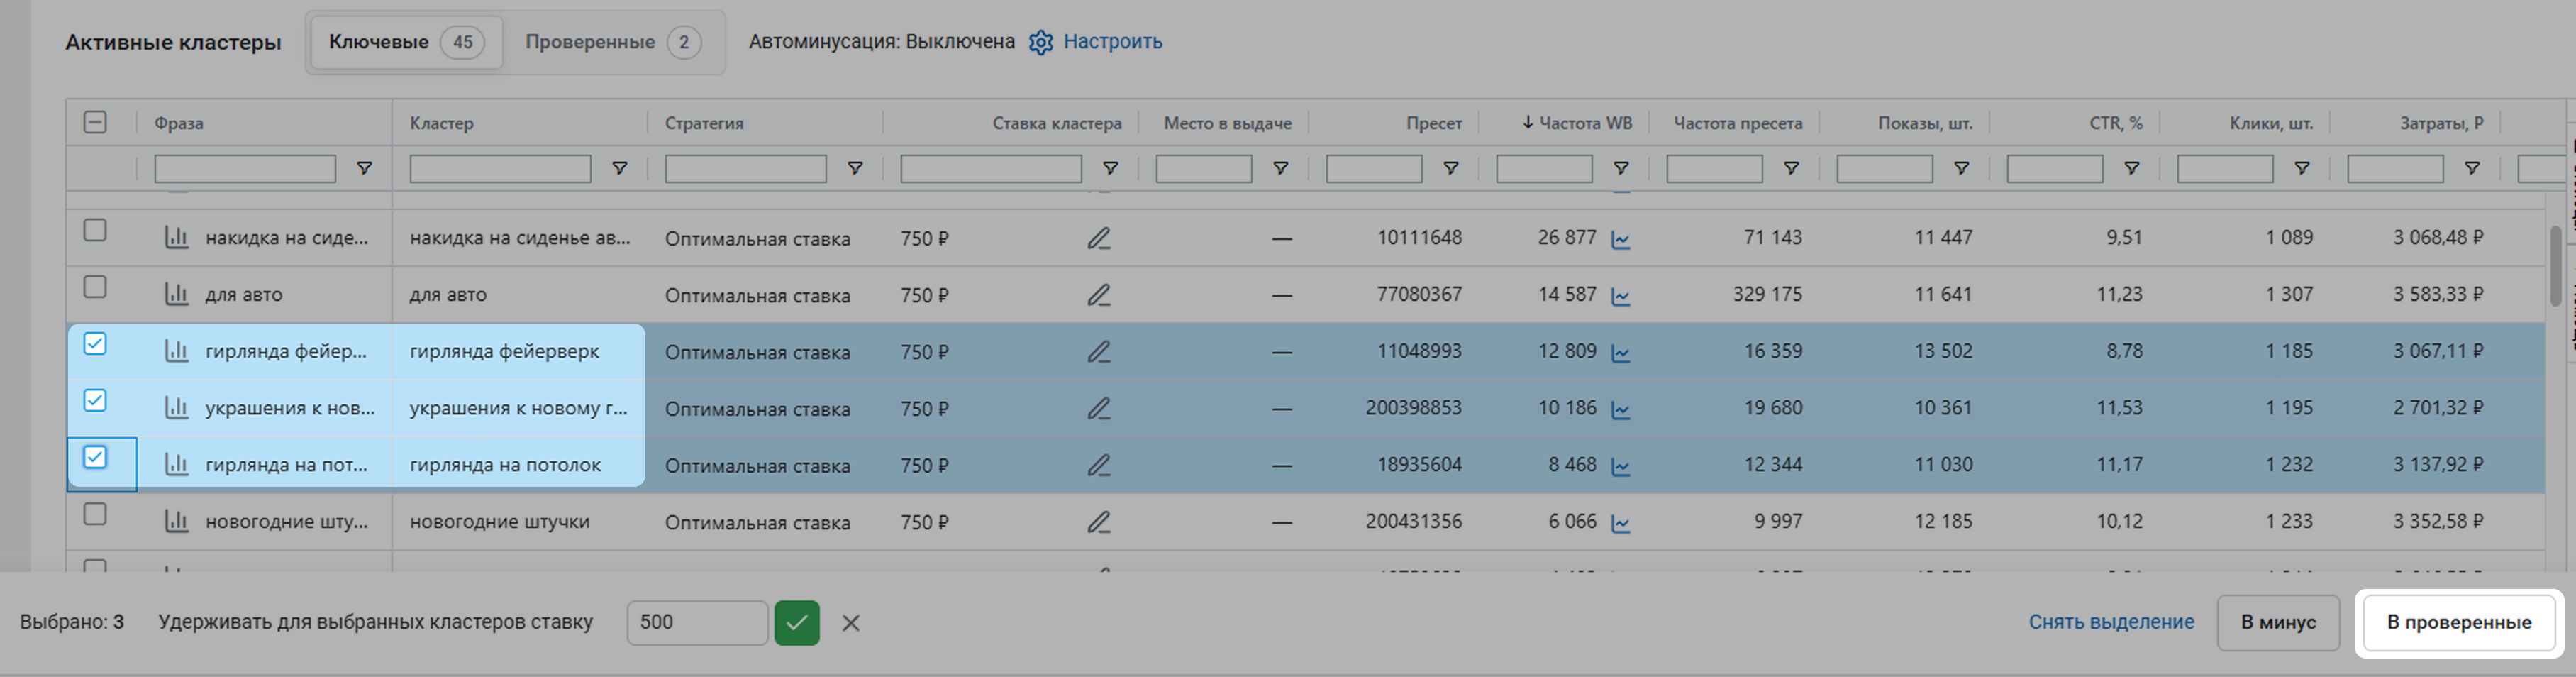Screen dimensions: 2576x677
Task: Edit the bid for 'новогодние штучки' using the pencil icon
Action: [1098, 522]
